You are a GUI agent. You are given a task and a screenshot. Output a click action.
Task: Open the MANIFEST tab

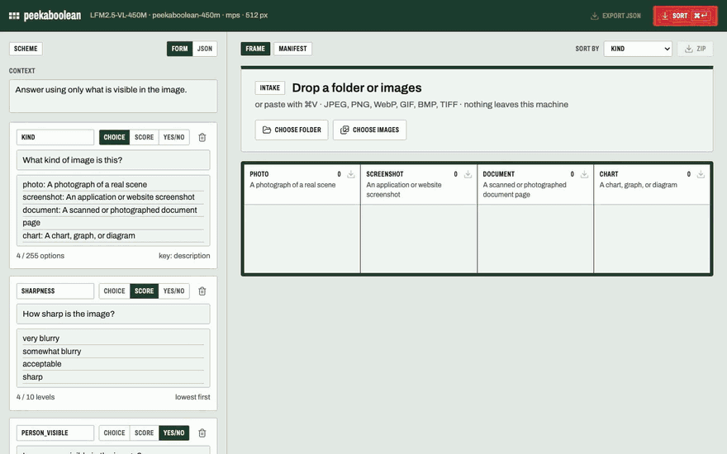point(292,49)
